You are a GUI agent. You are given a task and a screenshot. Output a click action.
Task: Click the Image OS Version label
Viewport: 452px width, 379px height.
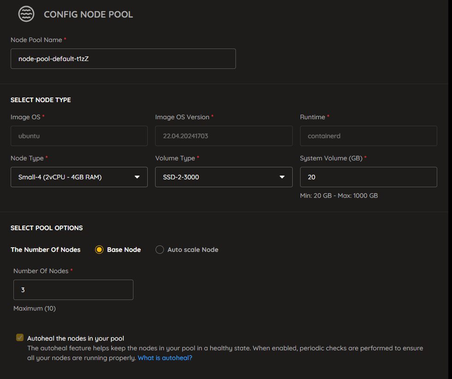(182, 117)
